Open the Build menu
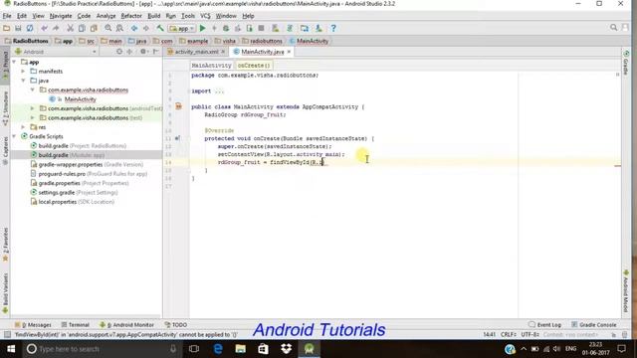637x358 pixels. click(x=153, y=16)
